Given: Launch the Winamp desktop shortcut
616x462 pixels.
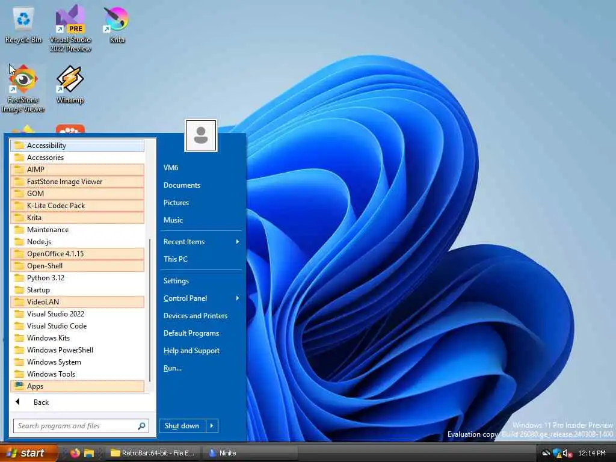Looking at the screenshot, I should 70,84.
